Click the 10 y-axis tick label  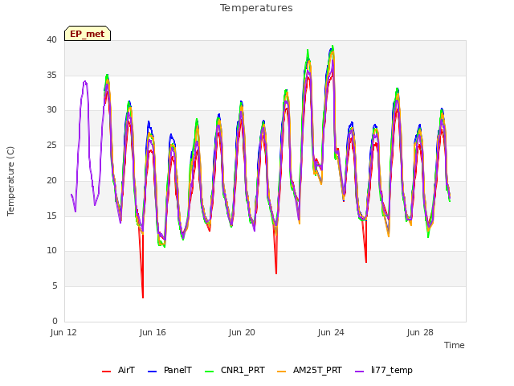coord(51,251)
